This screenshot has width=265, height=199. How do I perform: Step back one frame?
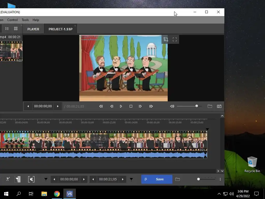(112, 106)
